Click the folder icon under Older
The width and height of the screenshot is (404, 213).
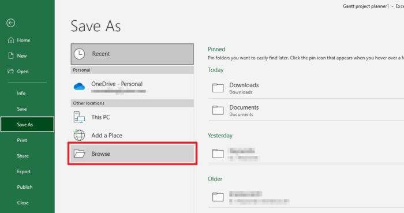(218, 197)
